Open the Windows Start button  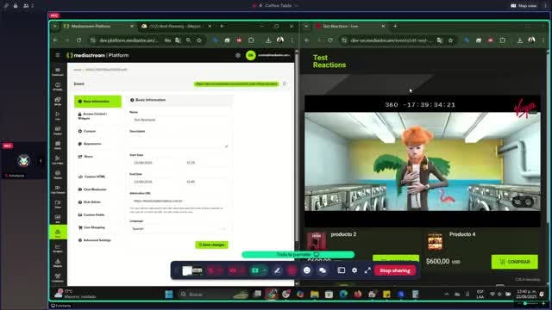pos(169,294)
